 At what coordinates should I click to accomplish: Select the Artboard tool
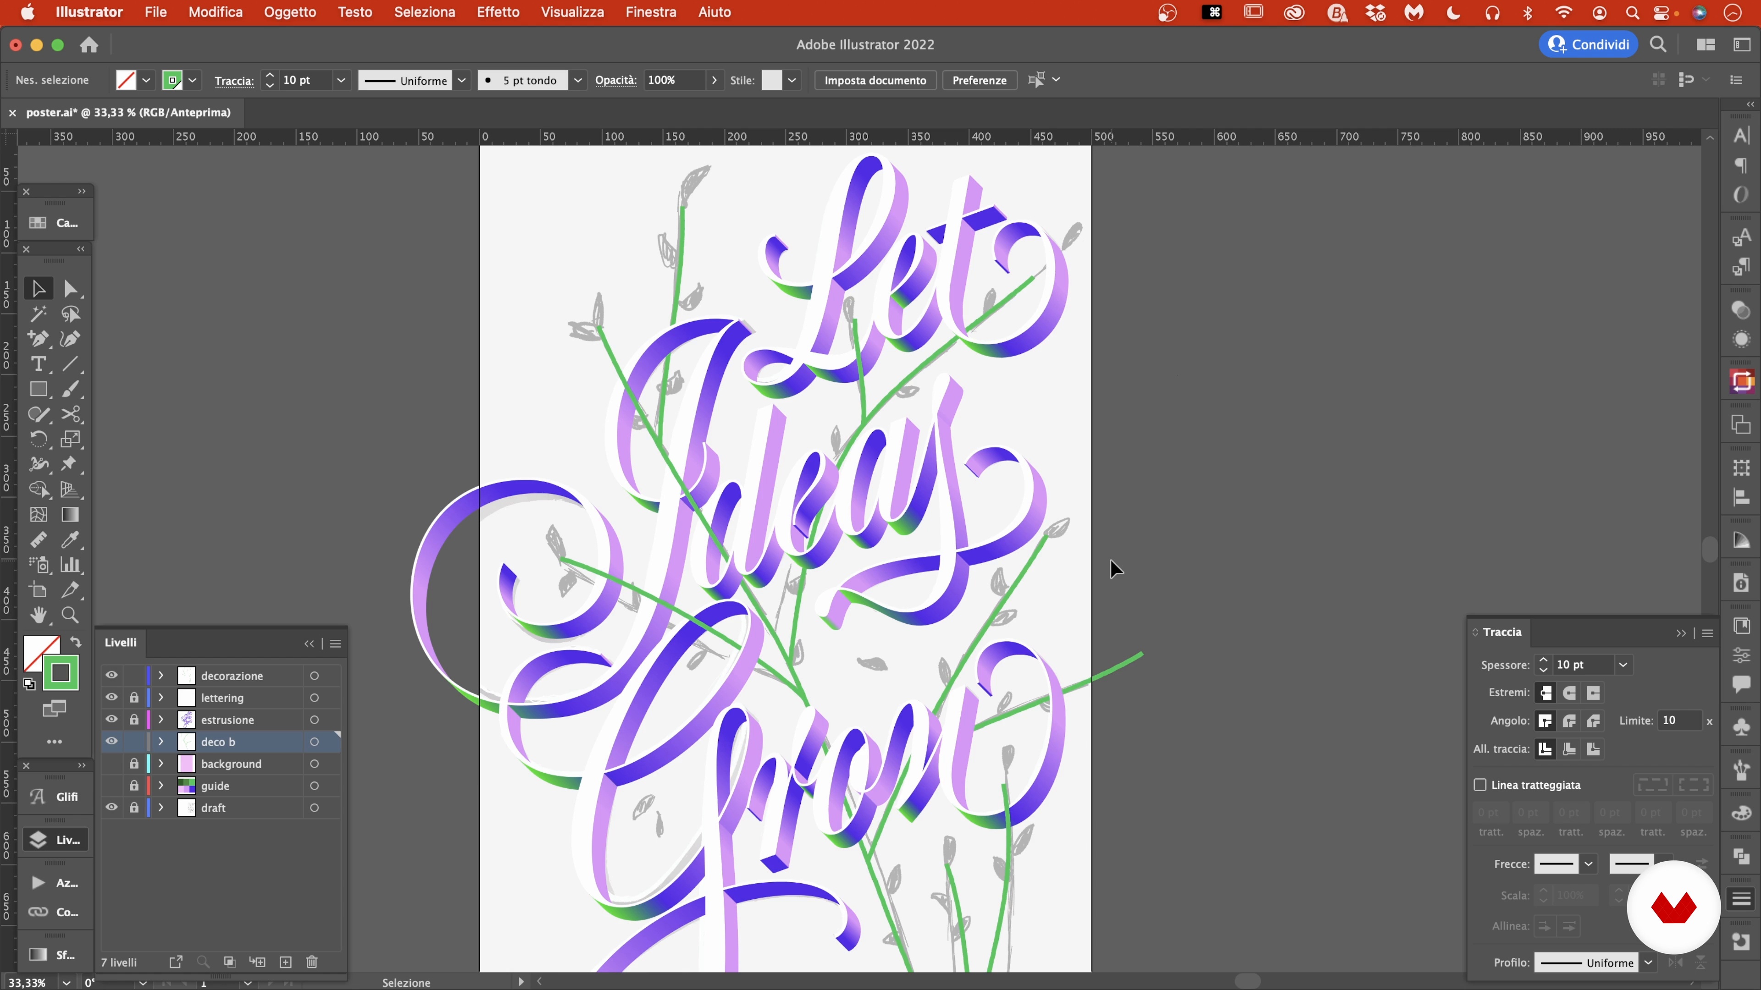(38, 589)
